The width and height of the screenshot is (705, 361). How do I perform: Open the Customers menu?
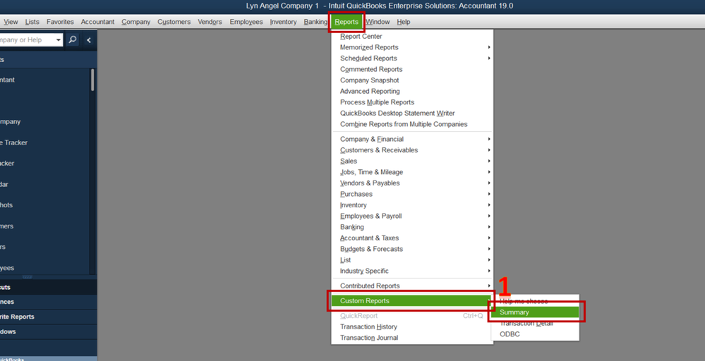[174, 22]
